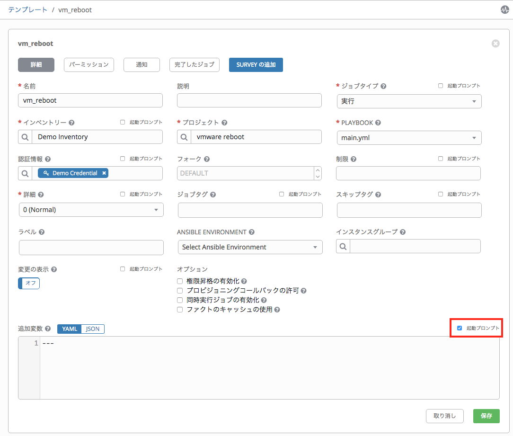Enable 起動プロンプト for スキップタグ

click(441, 194)
